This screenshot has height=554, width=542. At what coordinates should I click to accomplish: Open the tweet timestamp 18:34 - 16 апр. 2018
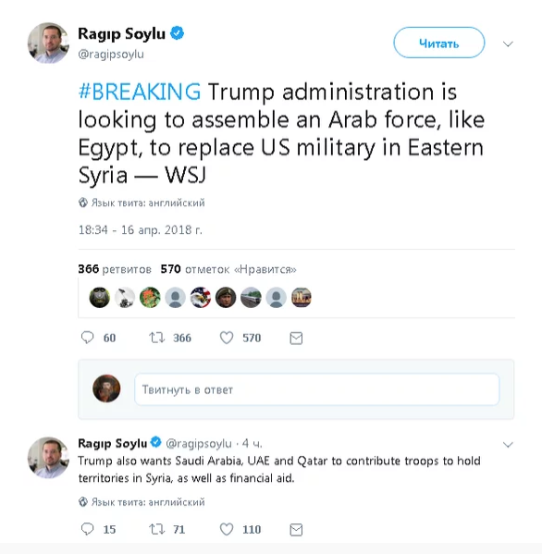click(x=141, y=230)
